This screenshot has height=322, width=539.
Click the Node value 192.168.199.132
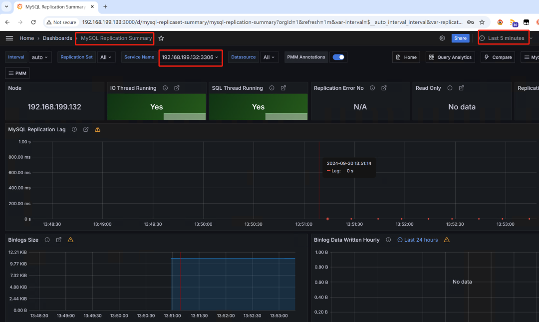pyautogui.click(x=54, y=107)
